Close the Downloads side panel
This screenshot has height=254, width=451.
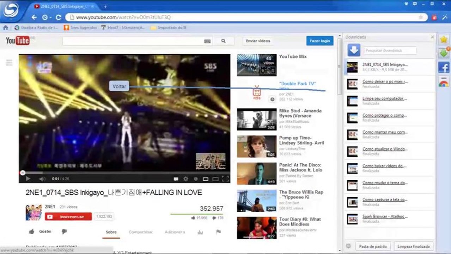[x=433, y=37]
